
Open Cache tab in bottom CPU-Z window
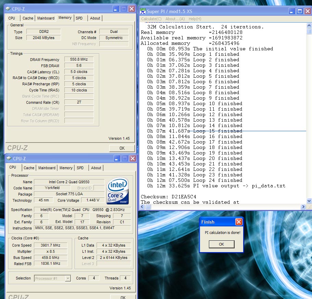click(29, 168)
